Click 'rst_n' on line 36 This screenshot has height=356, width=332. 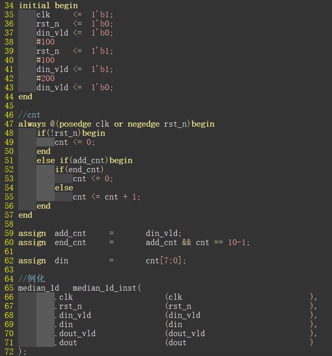(48, 24)
